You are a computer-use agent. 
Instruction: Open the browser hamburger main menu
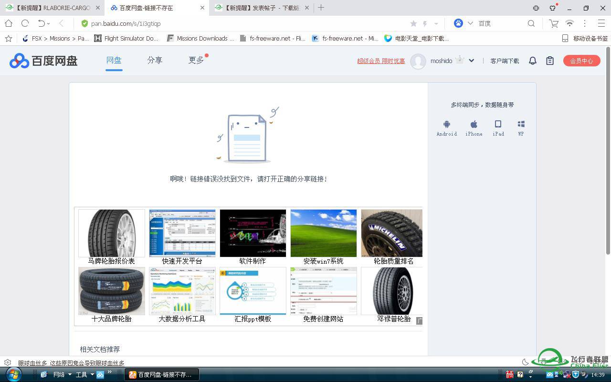coord(601,23)
